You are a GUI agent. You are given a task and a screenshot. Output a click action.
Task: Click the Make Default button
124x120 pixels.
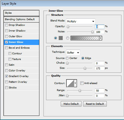(71, 104)
